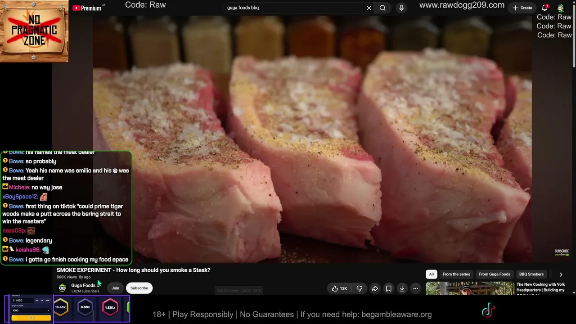
Task: Click the No Pragmatic Zone sign
Action: click(x=34, y=31)
